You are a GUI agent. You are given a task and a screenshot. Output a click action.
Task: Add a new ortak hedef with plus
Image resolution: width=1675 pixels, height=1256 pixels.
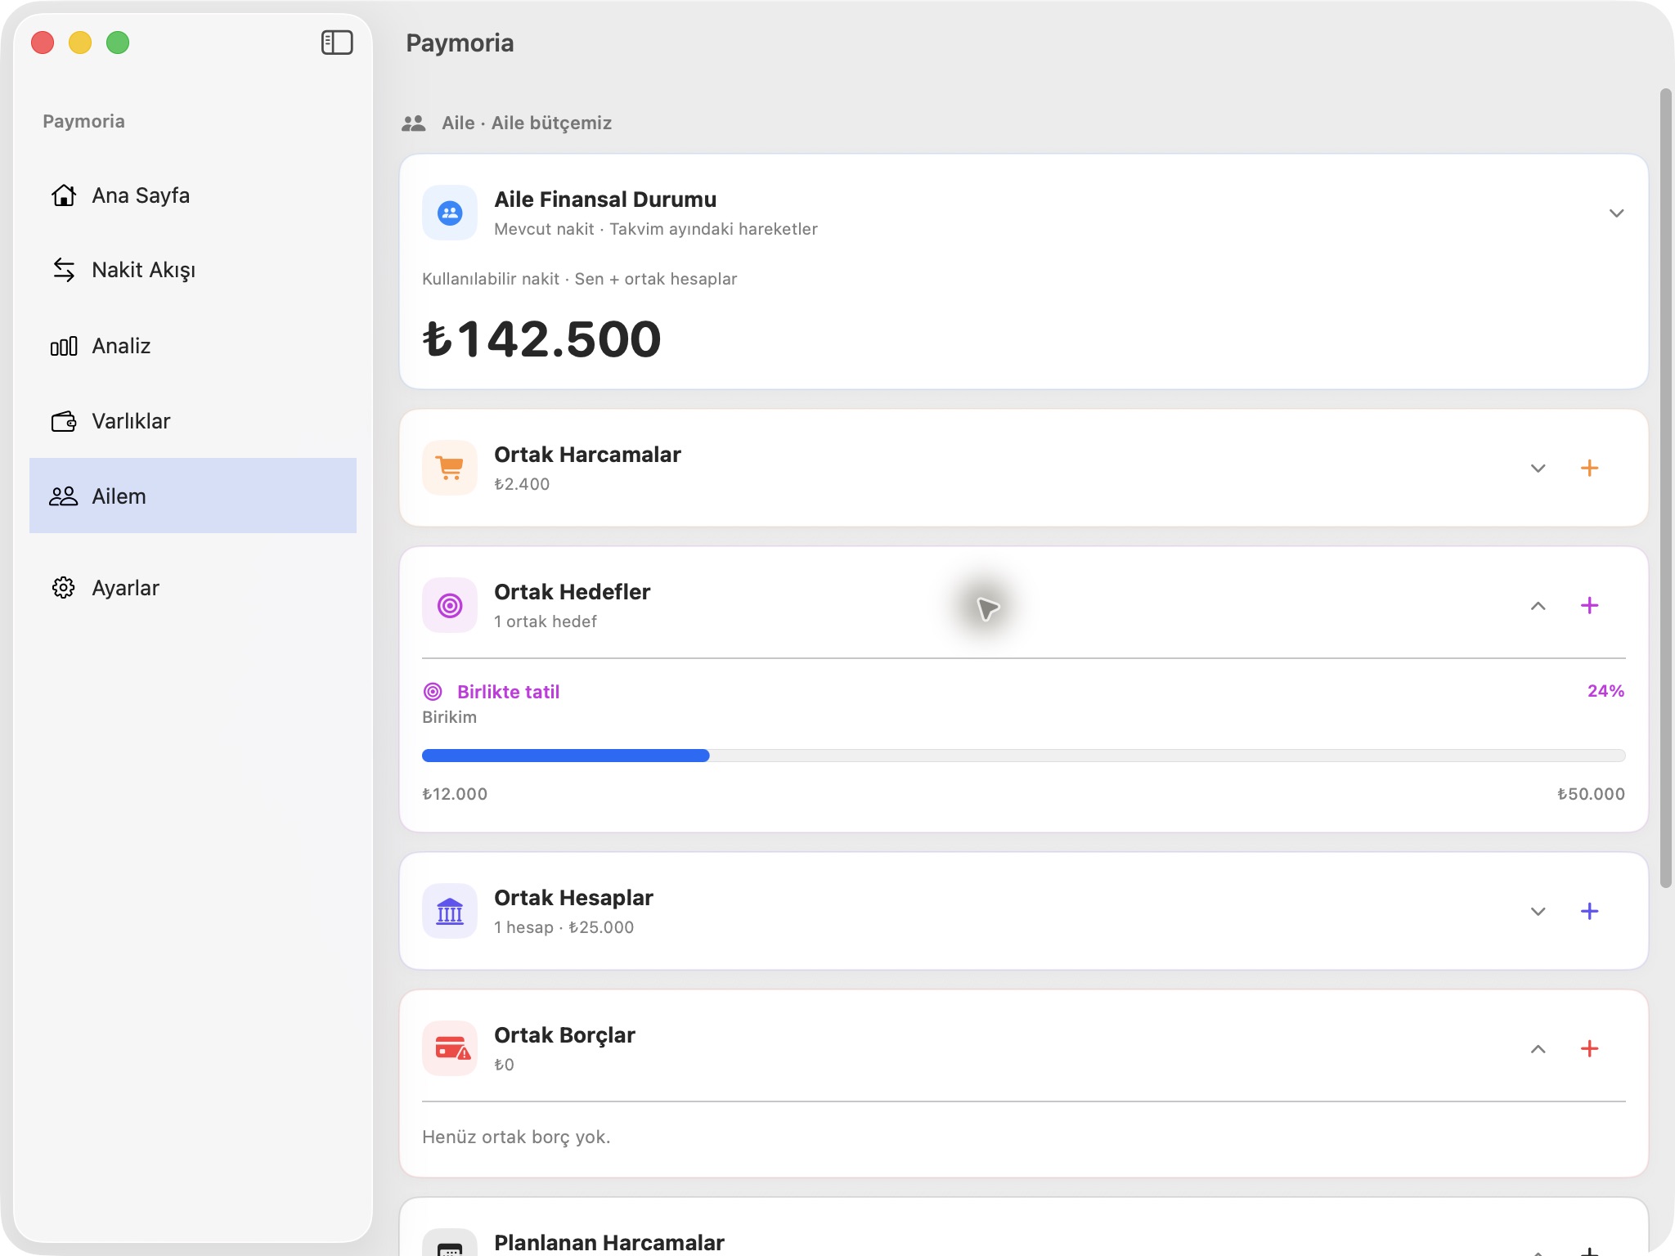(1589, 605)
